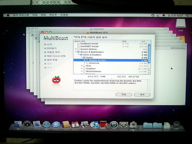Toggle the Kexts & Enablers checkbox
This screenshot has width=192, height=144.
click(x=81, y=55)
